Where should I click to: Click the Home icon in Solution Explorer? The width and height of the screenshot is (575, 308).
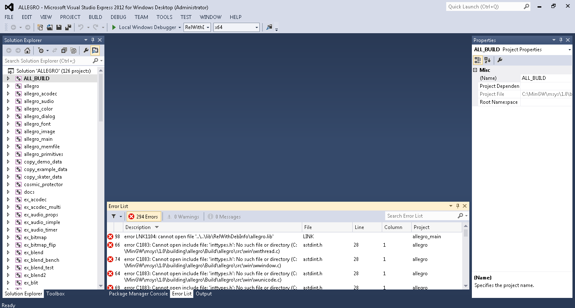pos(27,50)
